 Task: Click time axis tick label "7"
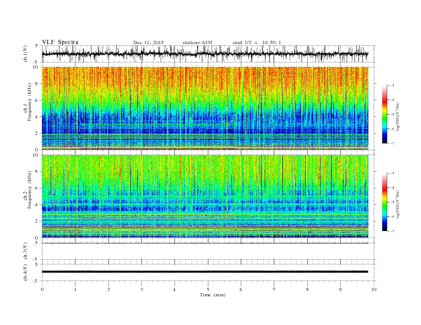(274, 289)
